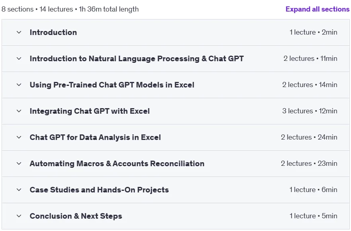Expand chevron beside Introduction to Natural Language Processing

coord(19,58)
